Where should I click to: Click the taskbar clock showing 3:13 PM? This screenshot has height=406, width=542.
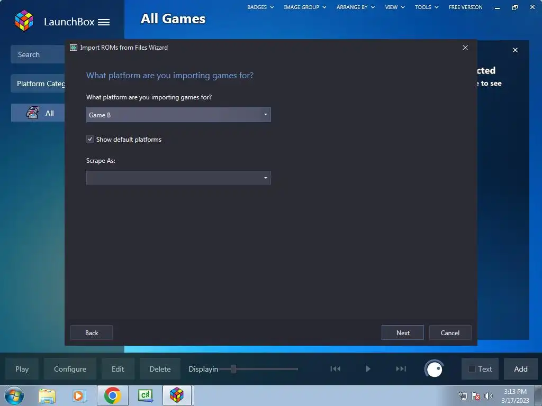(515, 396)
